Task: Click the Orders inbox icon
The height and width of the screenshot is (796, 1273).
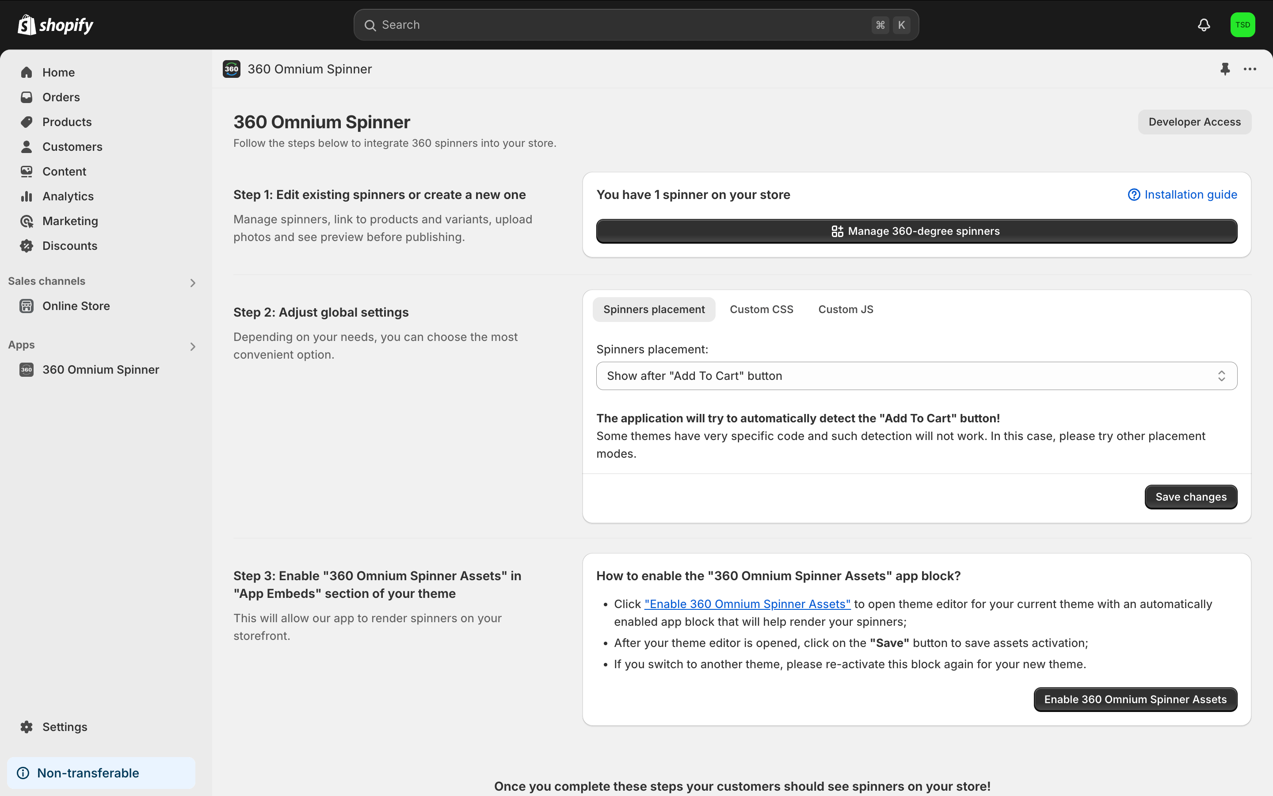Action: (27, 97)
